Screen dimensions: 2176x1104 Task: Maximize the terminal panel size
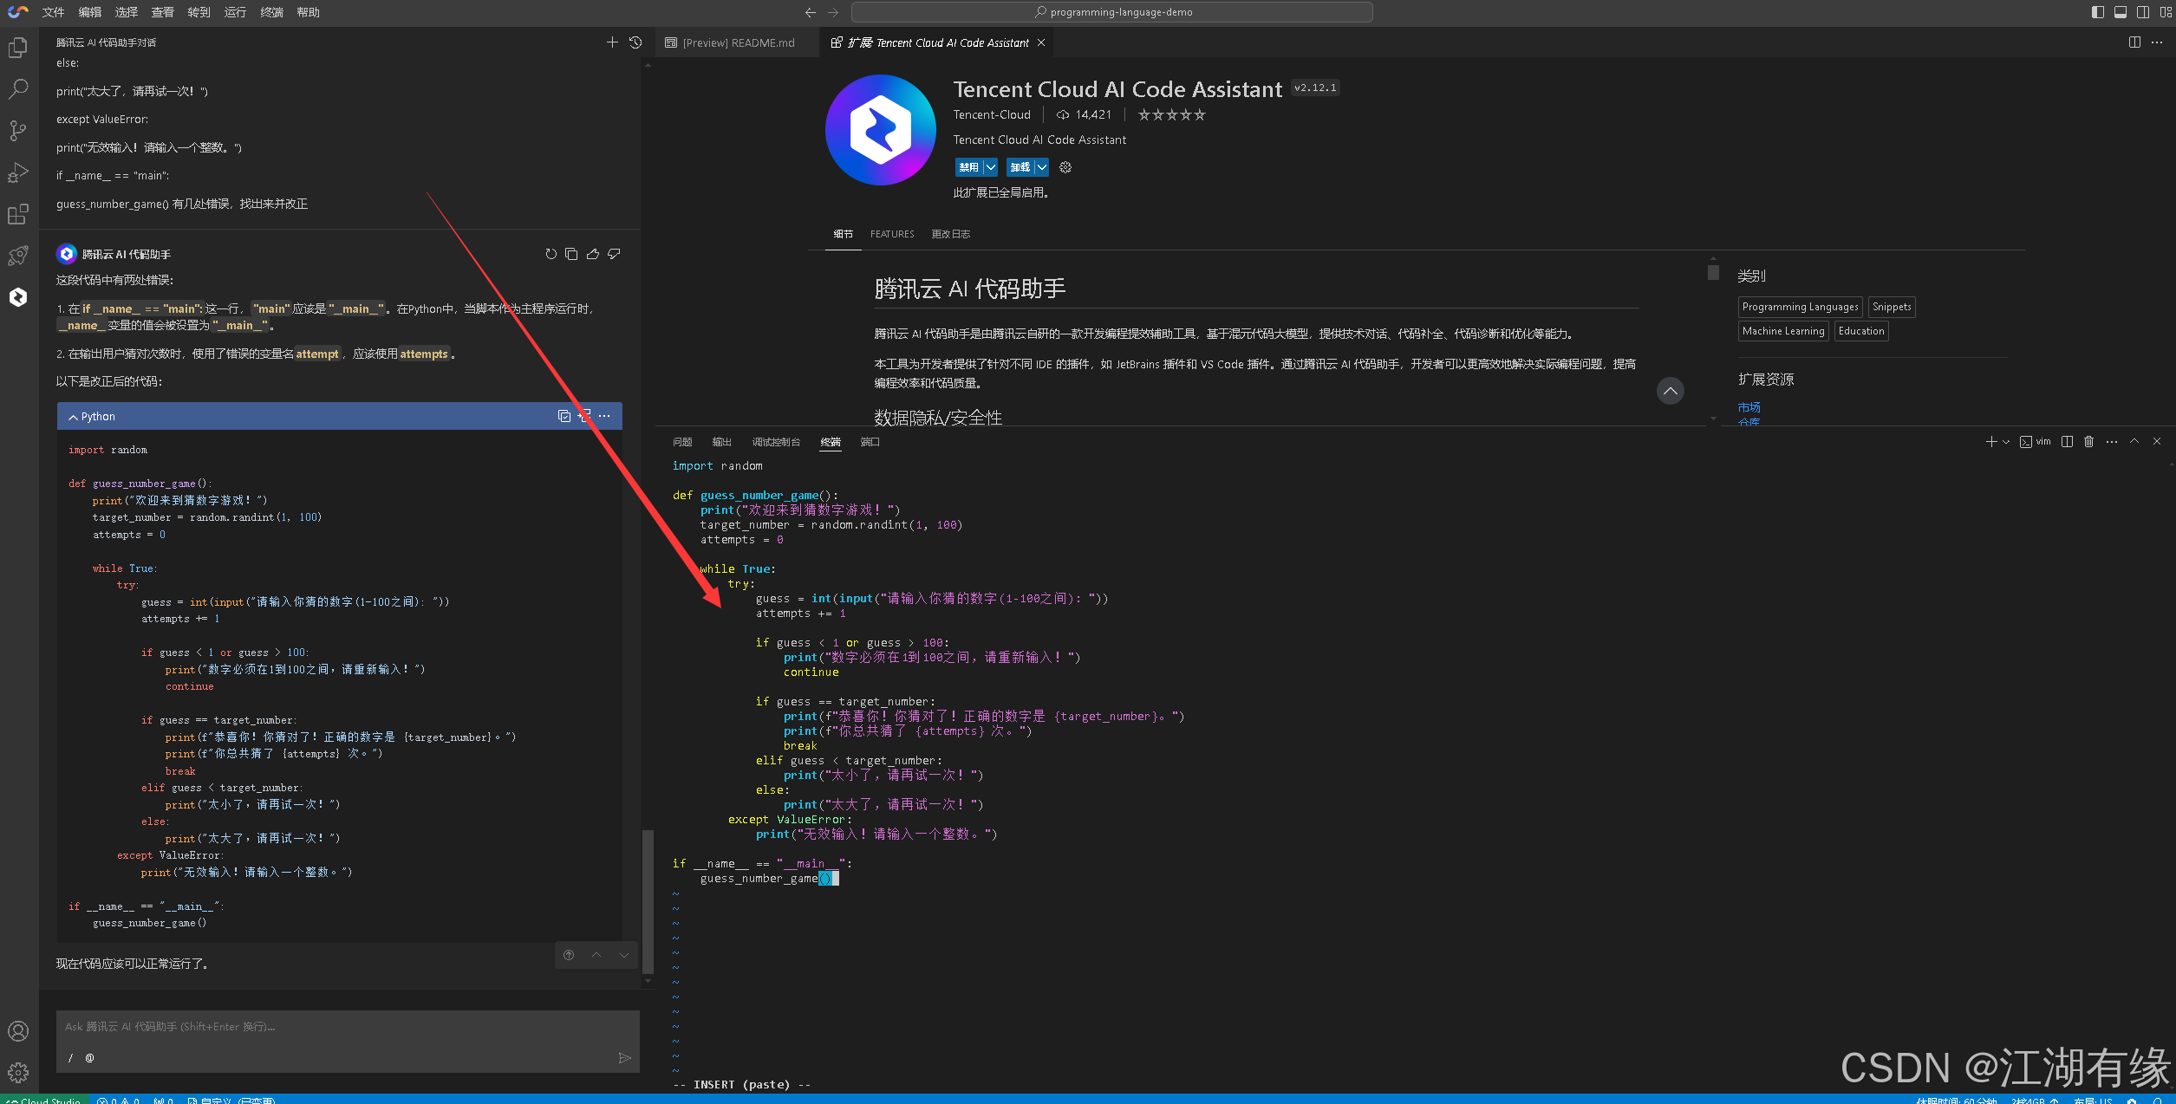click(2134, 442)
